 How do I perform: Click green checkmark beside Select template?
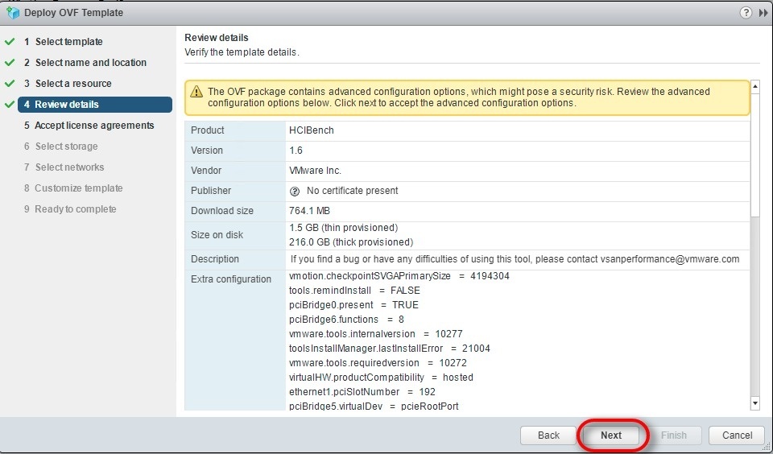(10, 42)
